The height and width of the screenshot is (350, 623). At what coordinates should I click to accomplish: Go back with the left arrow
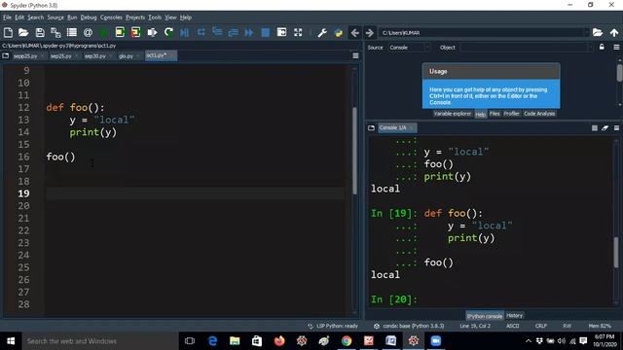point(354,32)
